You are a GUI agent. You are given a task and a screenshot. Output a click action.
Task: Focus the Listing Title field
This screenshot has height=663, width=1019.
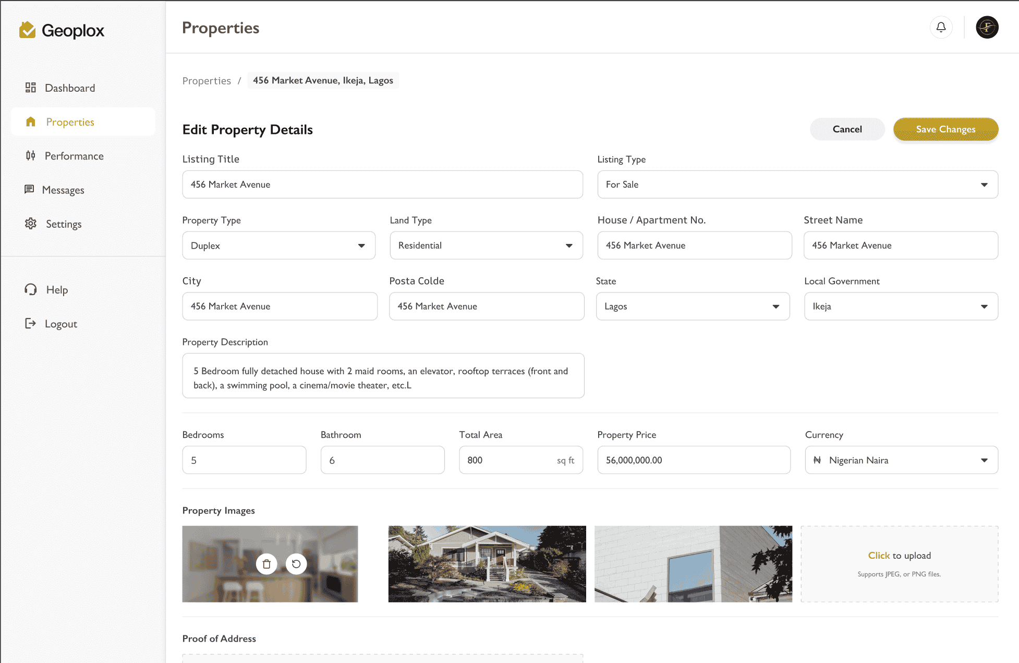tap(382, 184)
